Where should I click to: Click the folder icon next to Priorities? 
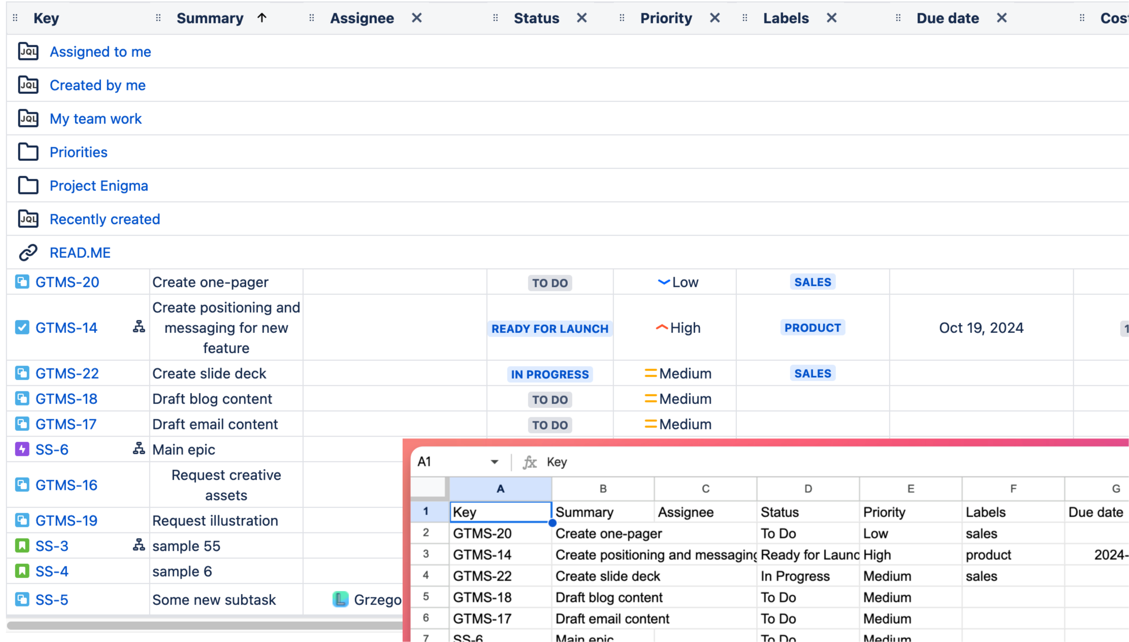pos(28,152)
